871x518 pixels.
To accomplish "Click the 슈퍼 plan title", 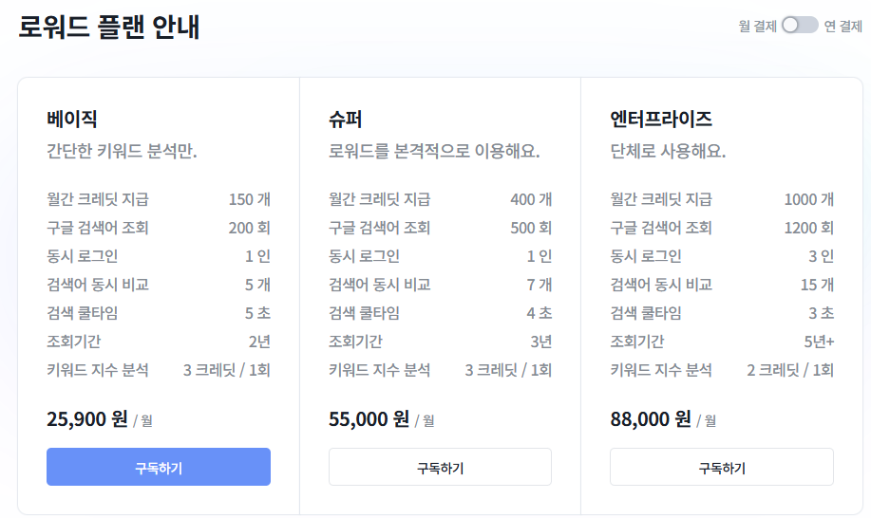I will point(346,119).
